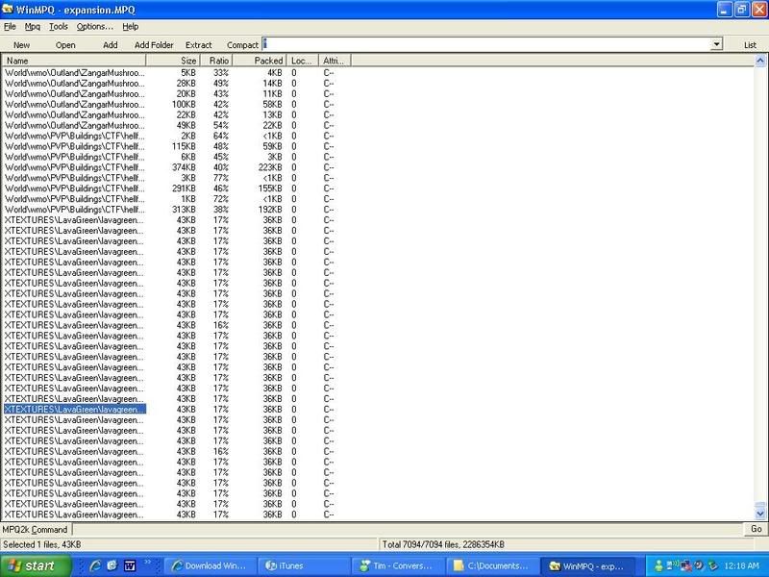Sort by the Name column header
This screenshot has width=769, height=577.
[x=74, y=61]
